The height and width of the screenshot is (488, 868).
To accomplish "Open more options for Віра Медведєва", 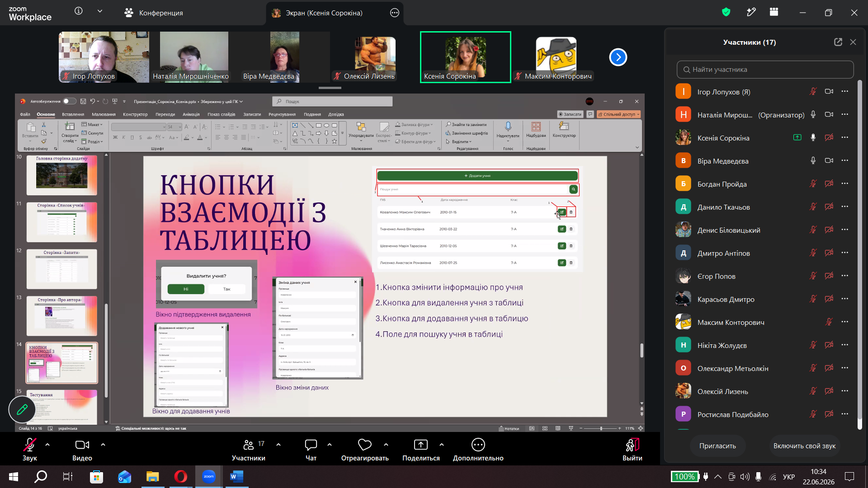I will click(x=844, y=160).
